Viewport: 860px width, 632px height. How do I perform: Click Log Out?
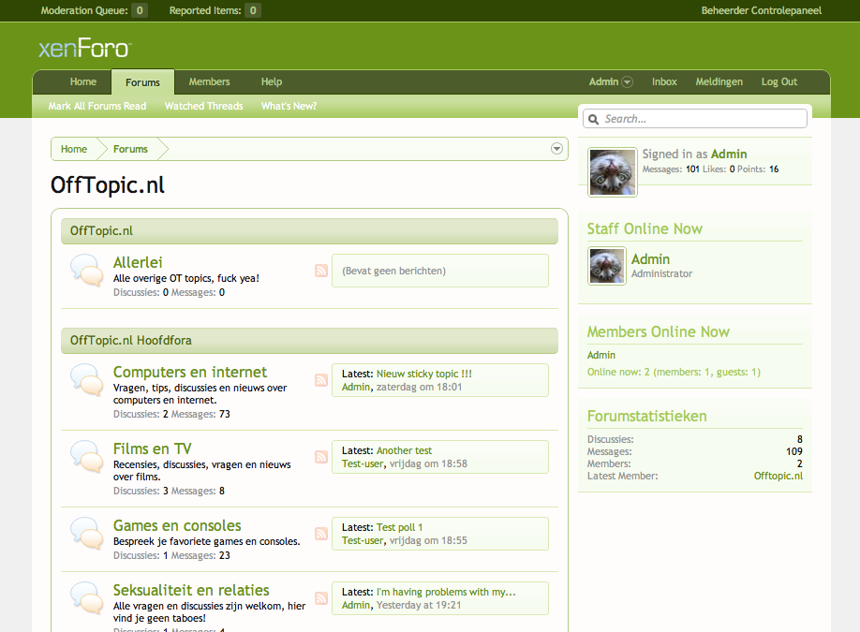(x=778, y=81)
